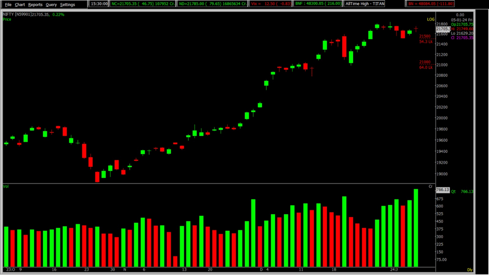Viewport: 489px width, 275px height.
Task: Open the Query menu
Action: click(51, 5)
